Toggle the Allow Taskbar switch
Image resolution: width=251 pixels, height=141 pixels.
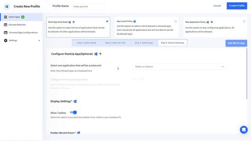click(73, 112)
